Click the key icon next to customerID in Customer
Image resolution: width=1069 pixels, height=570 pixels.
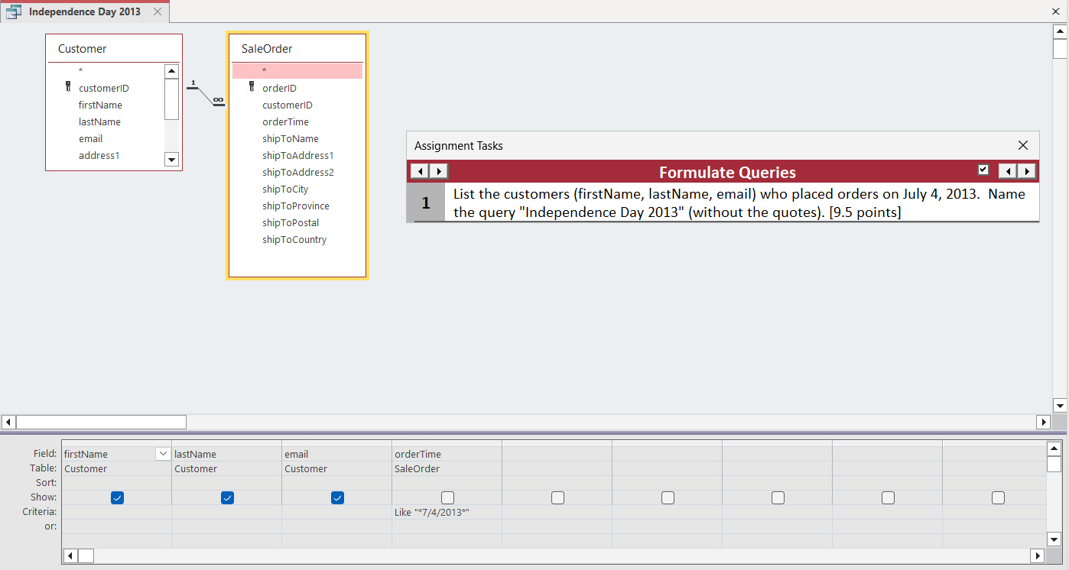point(68,88)
